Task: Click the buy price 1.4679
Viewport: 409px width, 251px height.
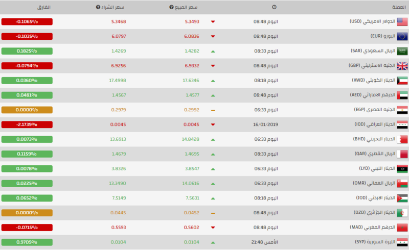Action: pyautogui.click(x=119, y=154)
